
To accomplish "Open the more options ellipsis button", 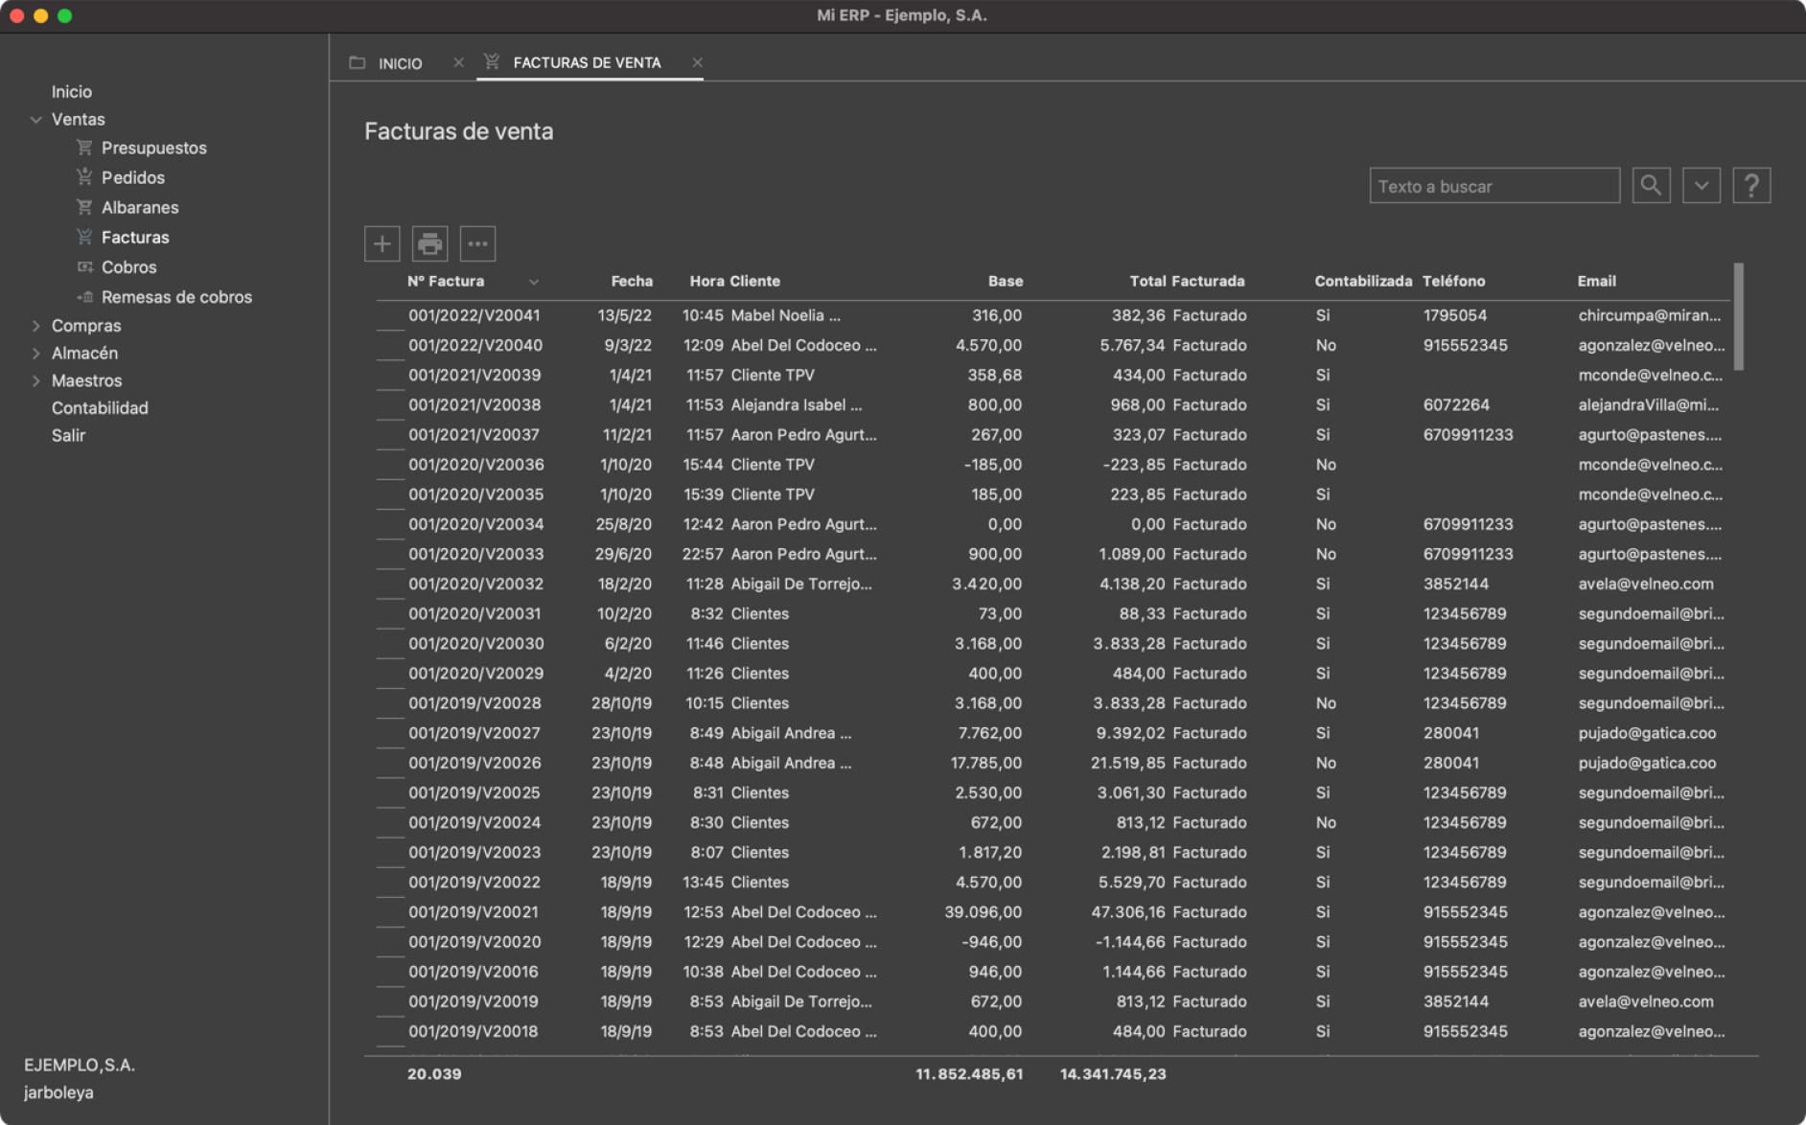I will tap(477, 243).
